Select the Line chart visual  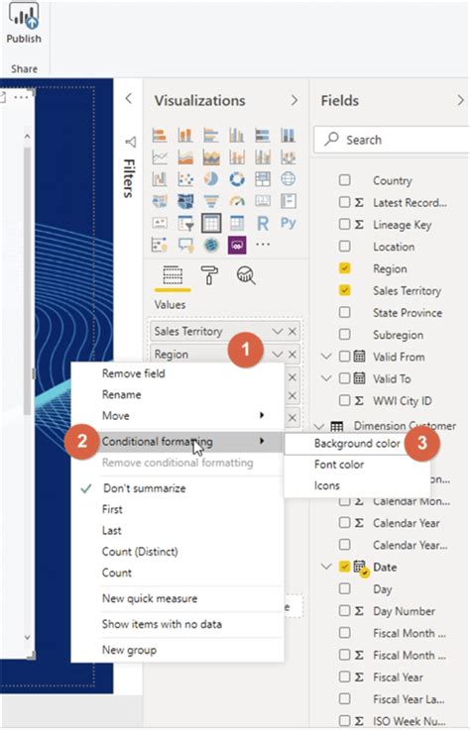click(160, 157)
